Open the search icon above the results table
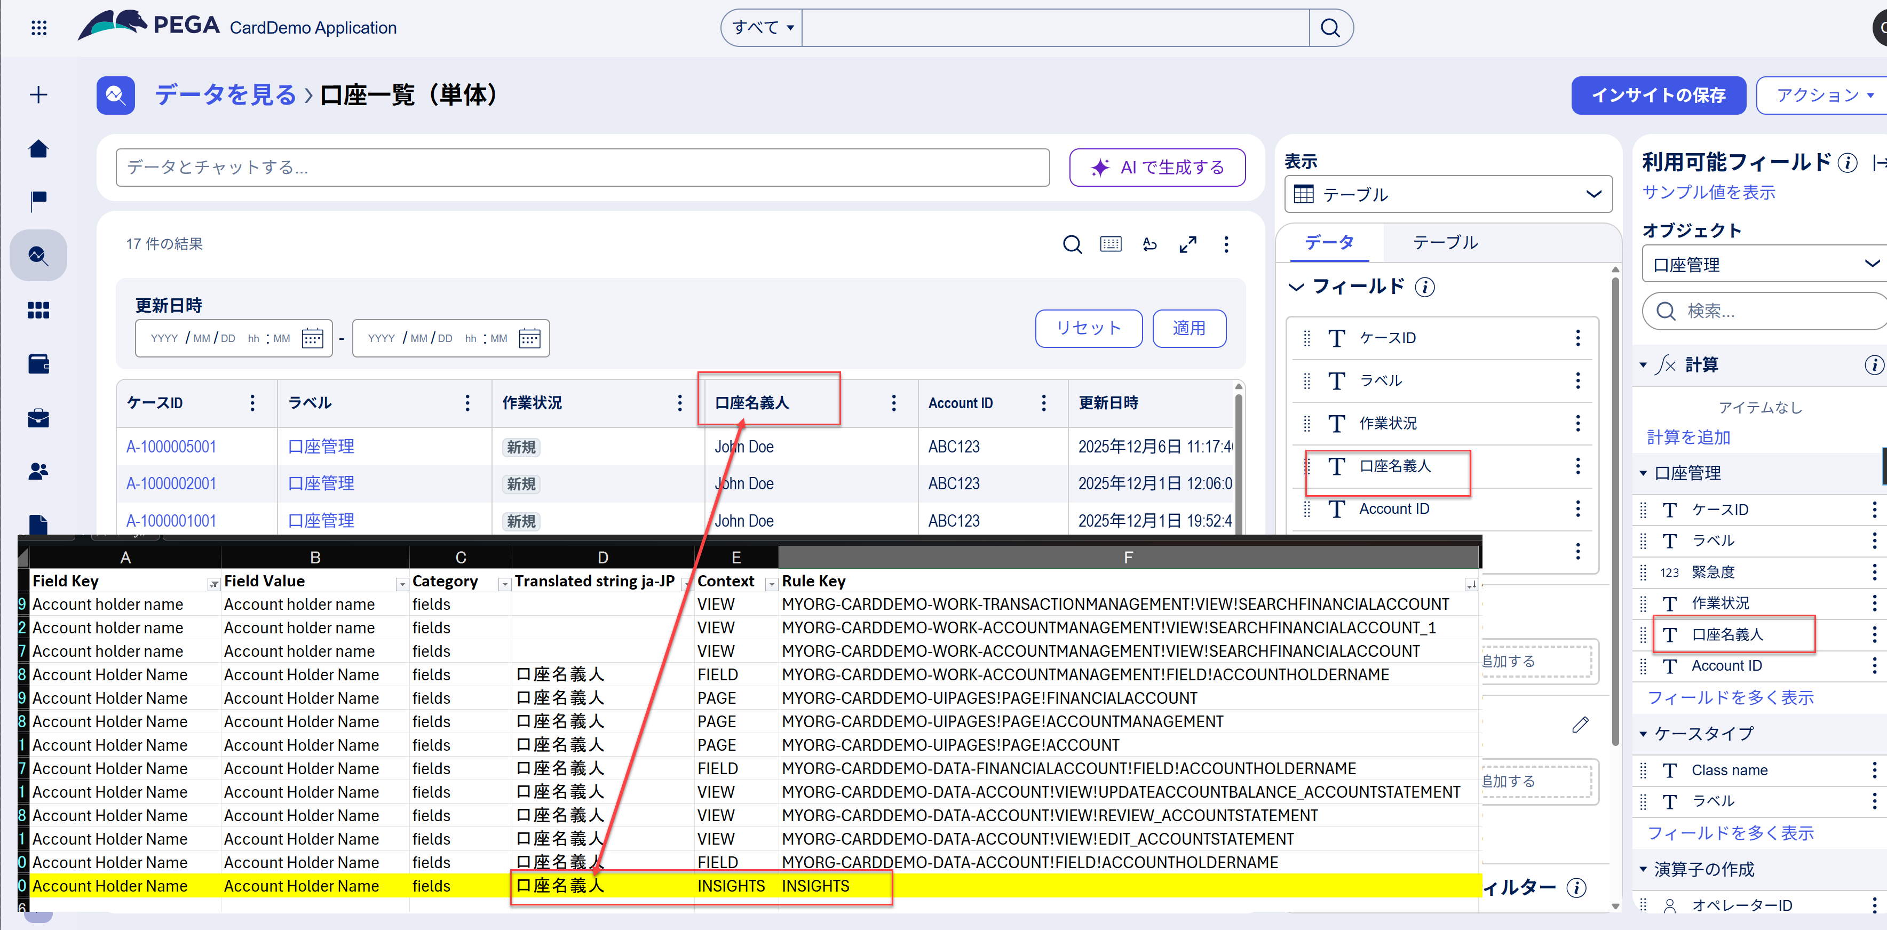Viewport: 1887px width, 930px height. coord(1073,244)
